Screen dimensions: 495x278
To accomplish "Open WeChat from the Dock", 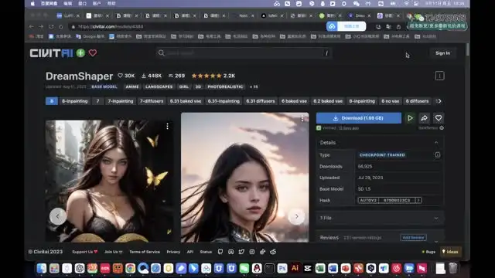I will [244, 268].
